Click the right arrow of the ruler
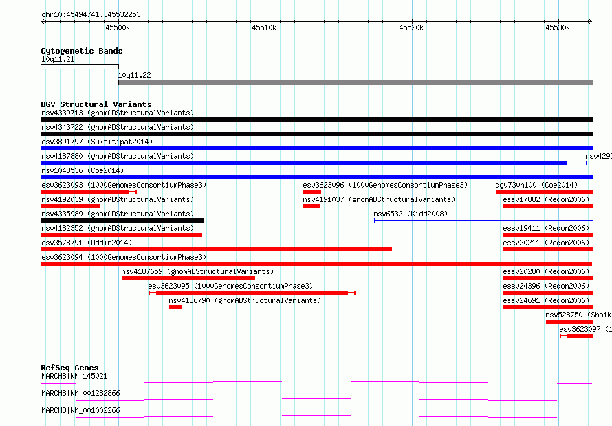Viewport: 612px width, 426px height. [x=590, y=21]
